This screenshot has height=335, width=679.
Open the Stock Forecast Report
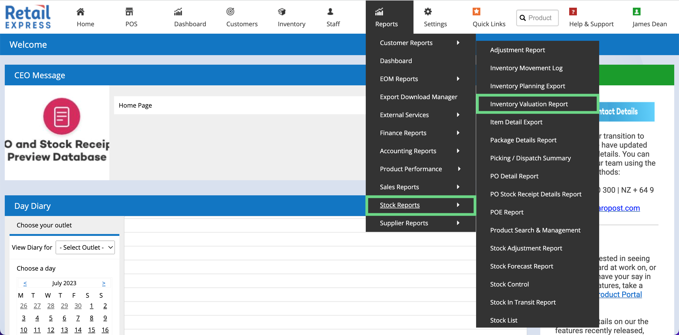tap(522, 266)
